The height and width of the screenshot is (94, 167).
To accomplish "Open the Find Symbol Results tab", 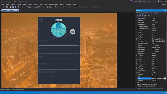I will pos(18,90).
